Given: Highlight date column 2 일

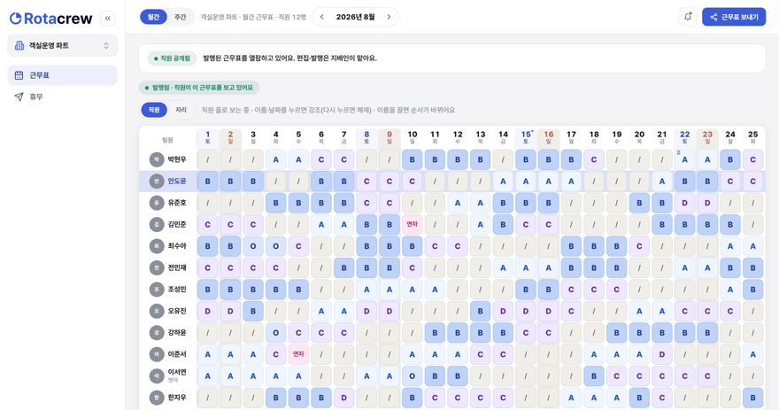Looking at the screenshot, I should coord(230,137).
